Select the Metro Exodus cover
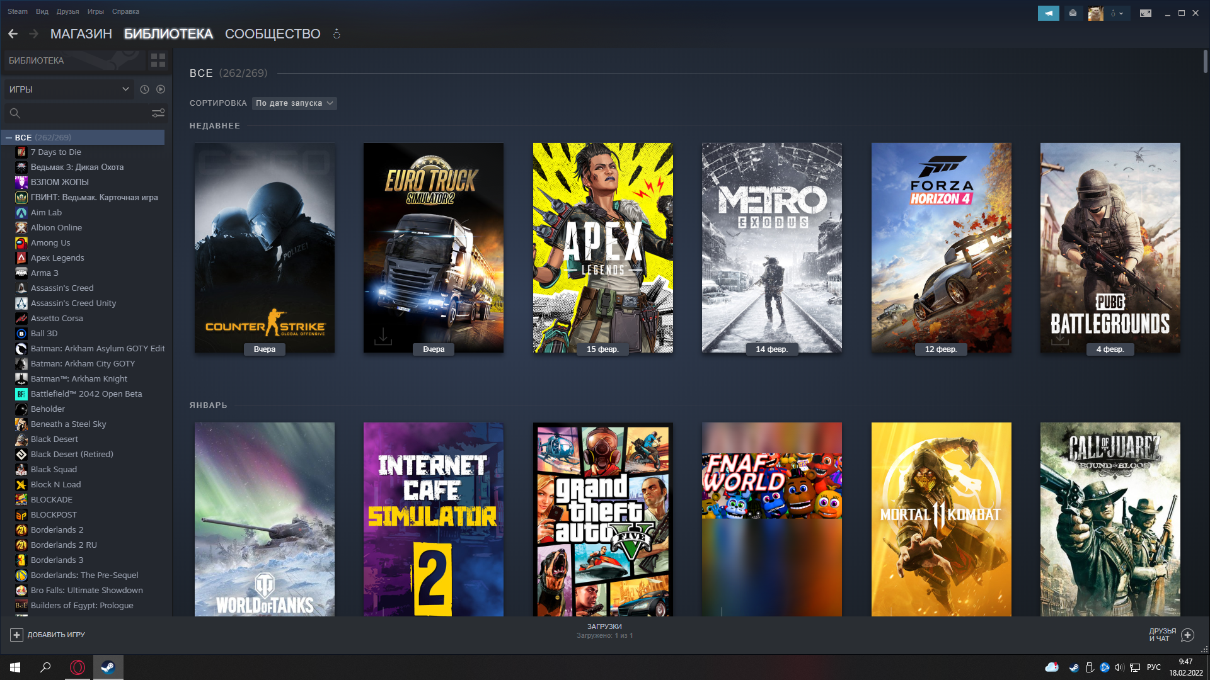This screenshot has width=1210, height=680. coord(772,247)
